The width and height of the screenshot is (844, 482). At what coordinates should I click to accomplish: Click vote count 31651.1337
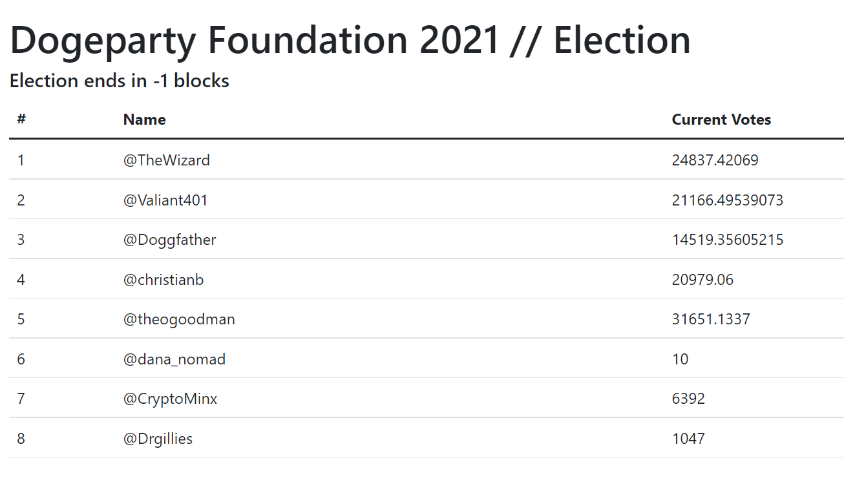[x=711, y=319]
